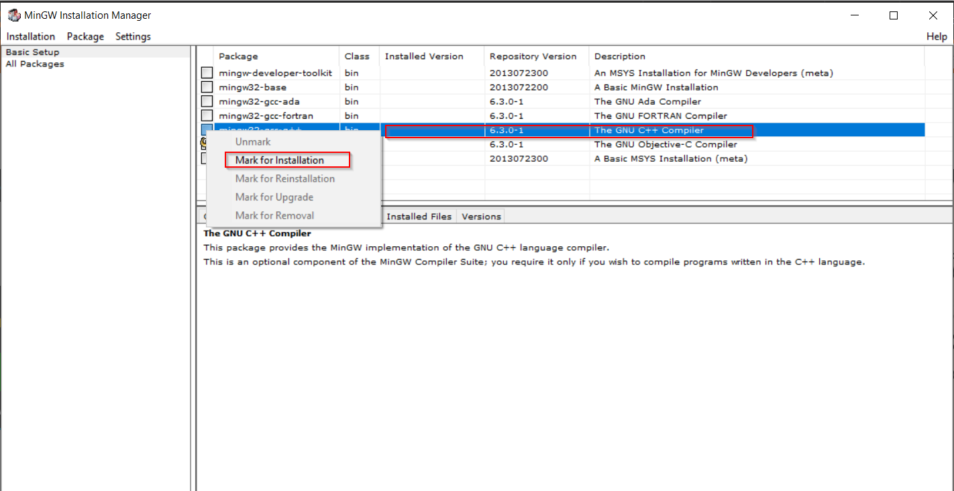Image resolution: width=954 pixels, height=491 pixels.
Task: Click 2013072200 repository version cell
Action: pos(519,87)
